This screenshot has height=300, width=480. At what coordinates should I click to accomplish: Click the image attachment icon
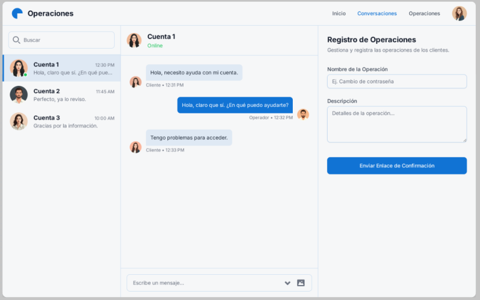click(301, 283)
